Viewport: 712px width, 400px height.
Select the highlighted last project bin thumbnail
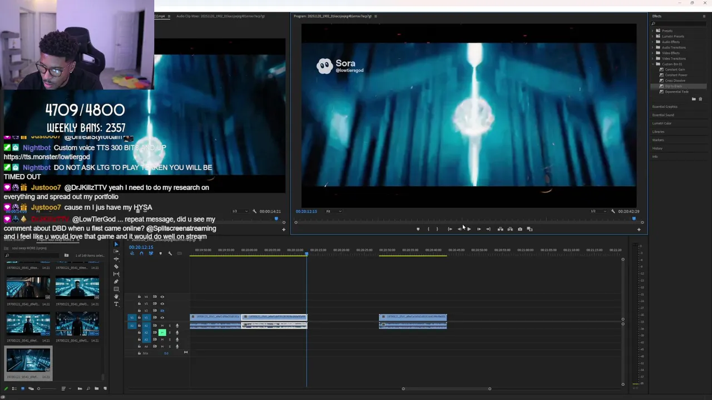coord(28,360)
